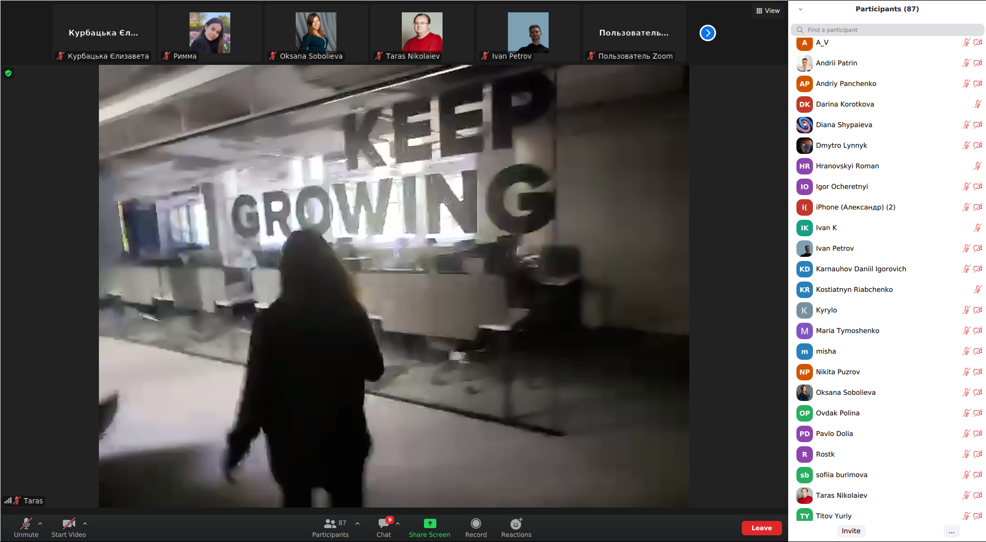Click Ivan K's muted mic icon
This screenshot has width=986, height=542.
tap(977, 228)
